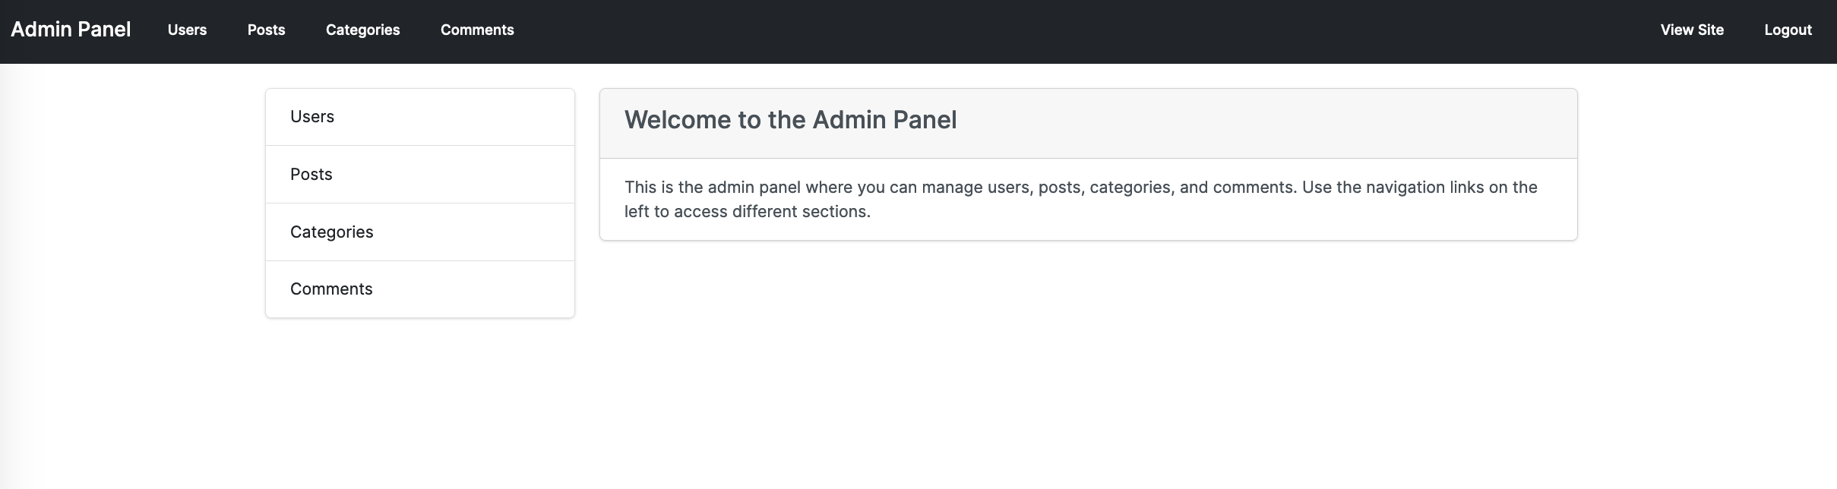Click the Welcome to the Admin Panel heading
The image size is (1837, 489).
pos(790,120)
